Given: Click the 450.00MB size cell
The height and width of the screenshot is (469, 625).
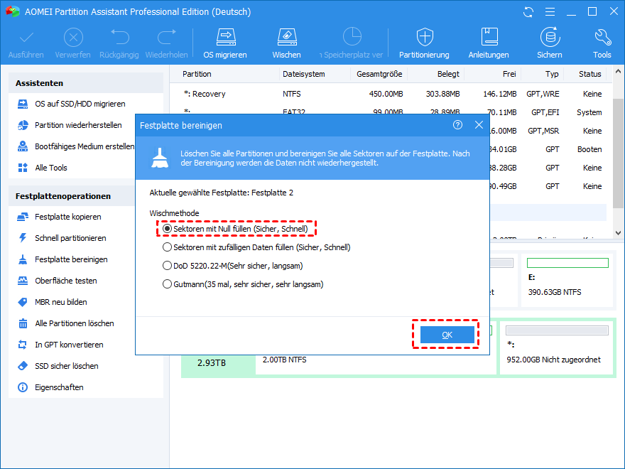Looking at the screenshot, I should pyautogui.click(x=386, y=94).
